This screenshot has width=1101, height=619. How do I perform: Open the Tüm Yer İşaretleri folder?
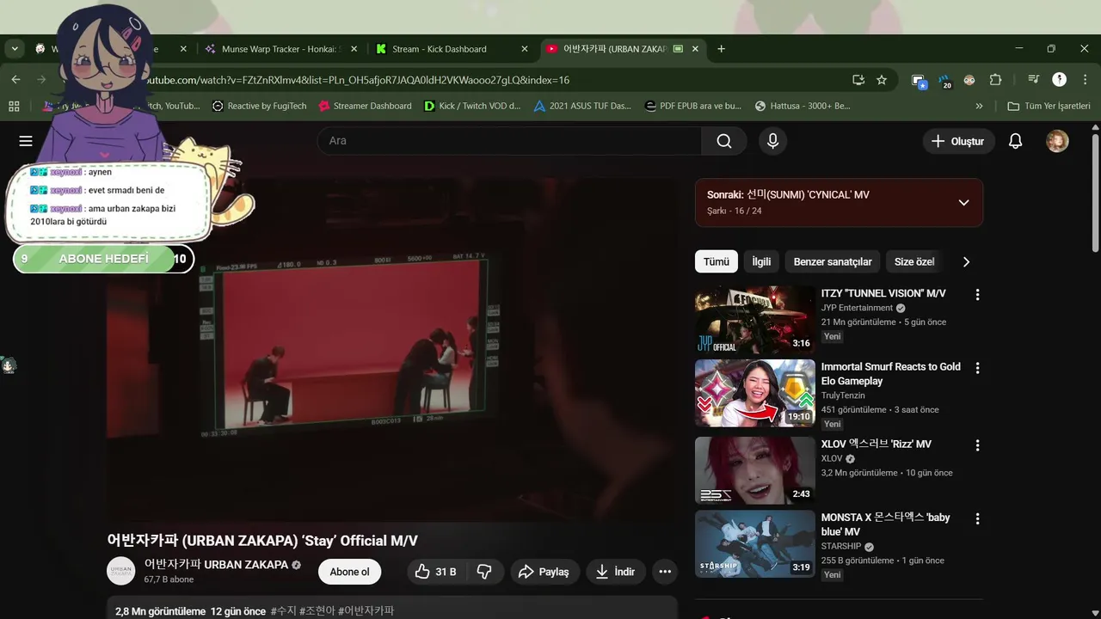point(1049,106)
